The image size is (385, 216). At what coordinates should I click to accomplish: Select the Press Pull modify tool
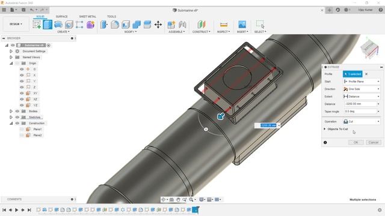[104, 25]
